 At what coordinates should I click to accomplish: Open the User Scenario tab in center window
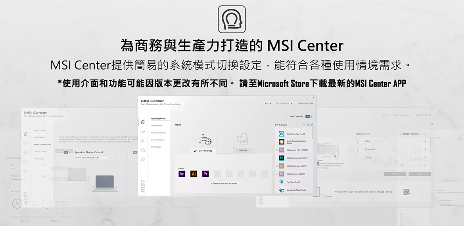click(156, 125)
